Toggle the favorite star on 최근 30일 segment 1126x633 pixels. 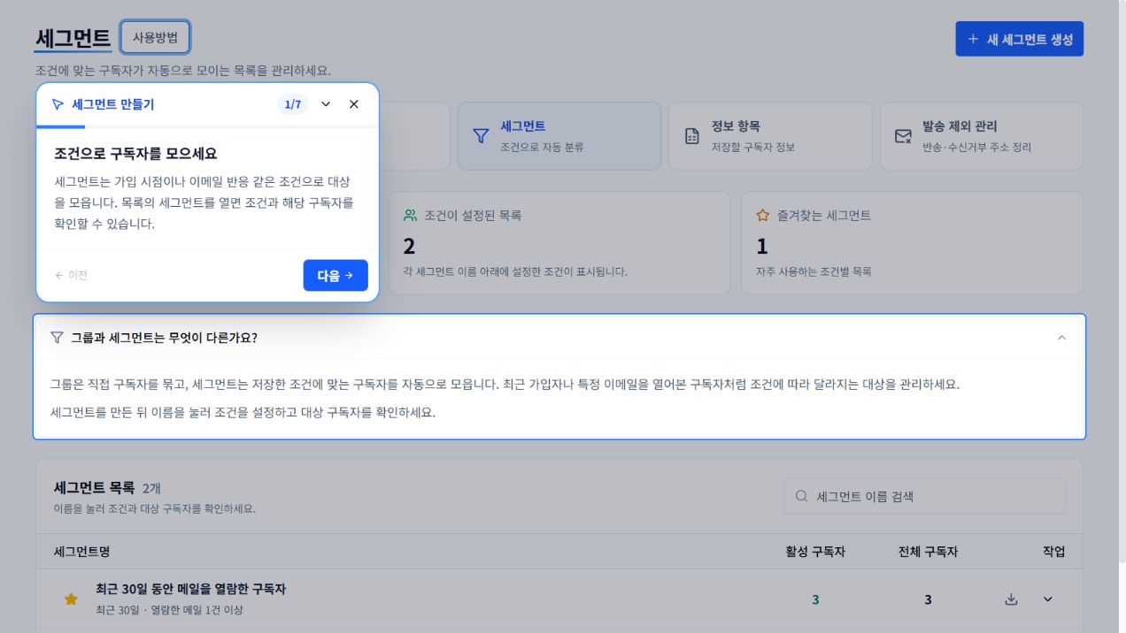[71, 599]
